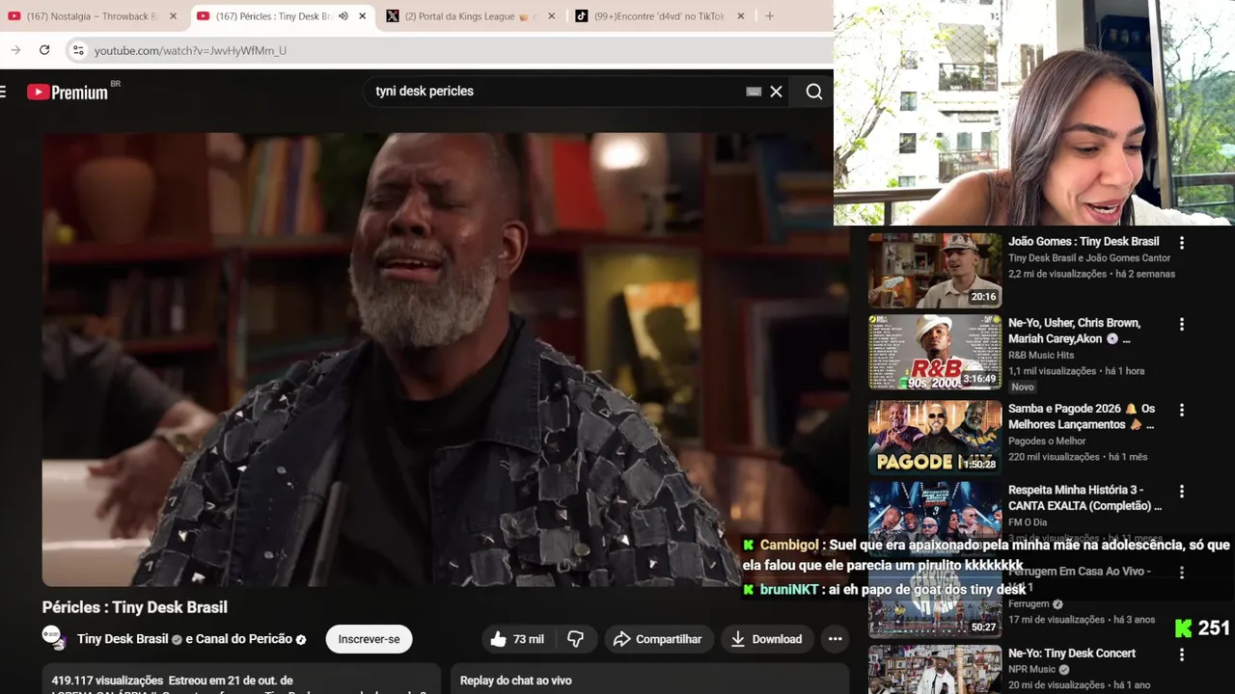This screenshot has height=694, width=1235.
Task: Open Replay do chat ao vivo panel
Action: [648, 680]
